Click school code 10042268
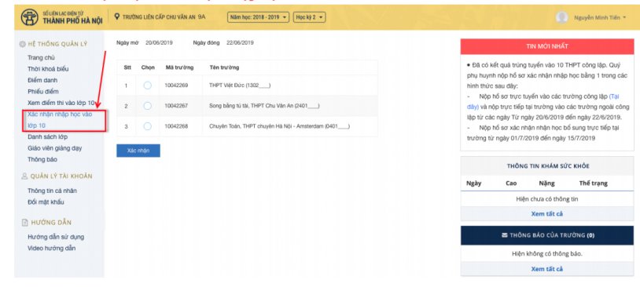Image resolution: width=640 pixels, height=287 pixels. 176,126
